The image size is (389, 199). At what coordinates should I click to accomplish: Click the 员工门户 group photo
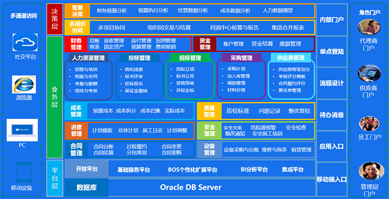click(x=369, y=124)
